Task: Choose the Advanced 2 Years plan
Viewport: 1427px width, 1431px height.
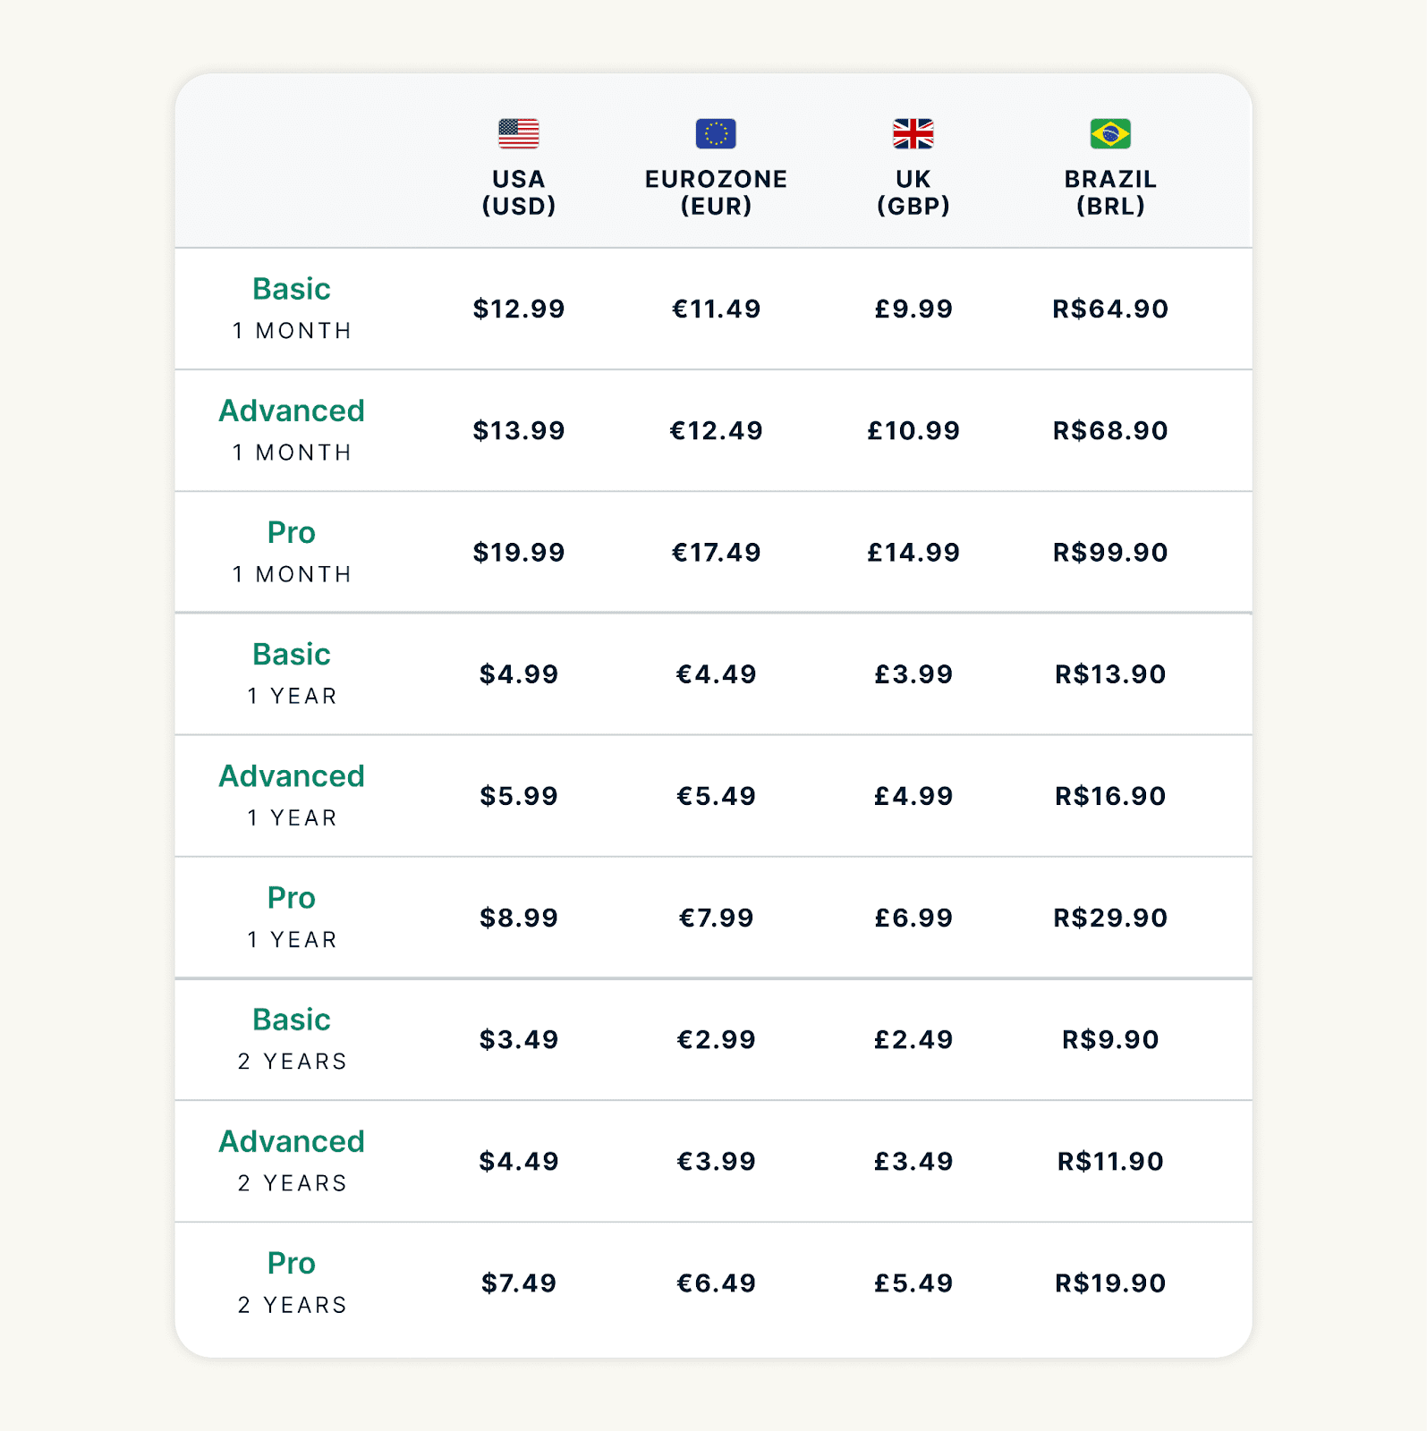Action: coord(292,1158)
